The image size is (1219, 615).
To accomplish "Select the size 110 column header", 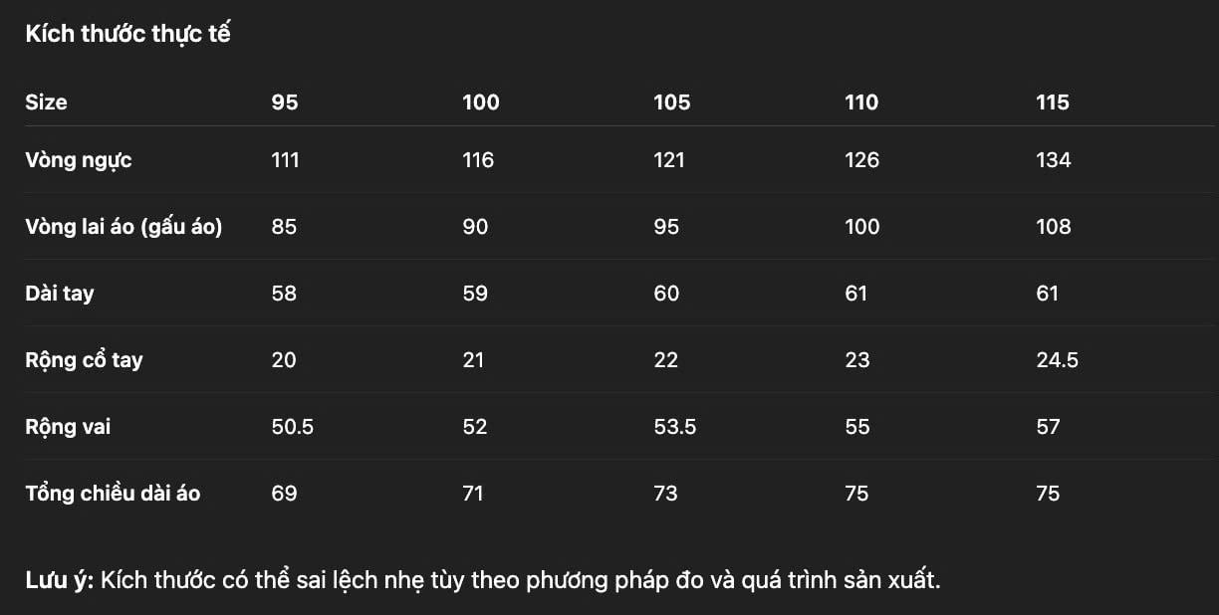I will pos(861,102).
